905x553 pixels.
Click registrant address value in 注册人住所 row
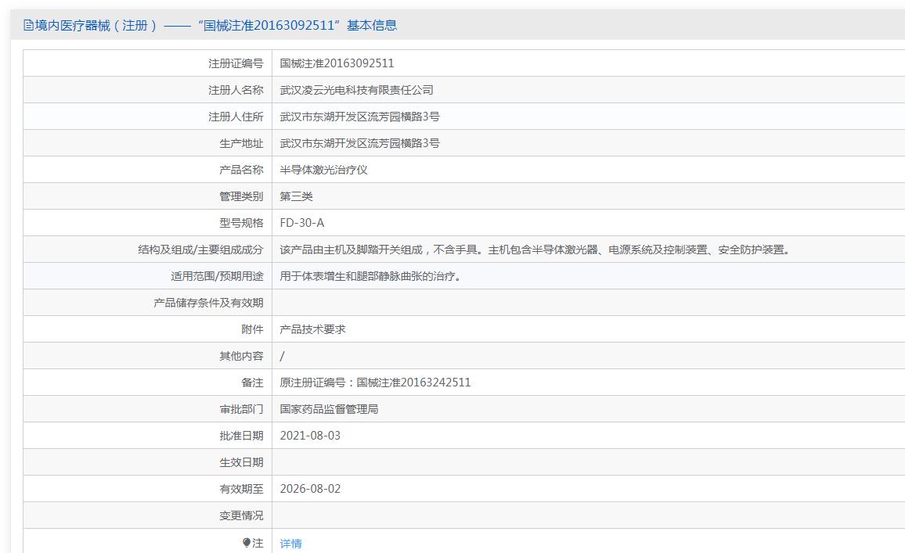tap(359, 117)
